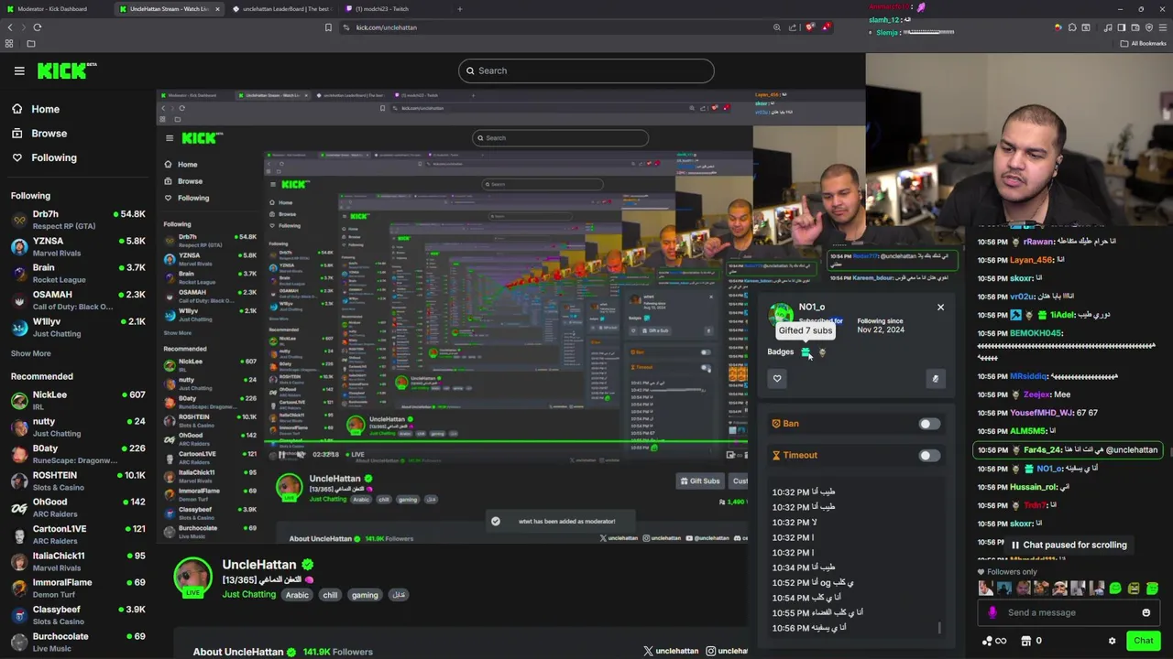Open NickLee recommended channel
Viewport: 1173px width, 659px height.
tap(78, 400)
